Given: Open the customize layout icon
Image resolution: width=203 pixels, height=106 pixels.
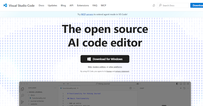Looking at the screenshot, I should 188,84.
